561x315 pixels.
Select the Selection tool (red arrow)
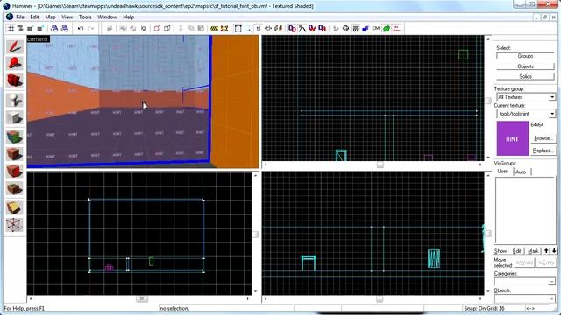click(x=14, y=46)
